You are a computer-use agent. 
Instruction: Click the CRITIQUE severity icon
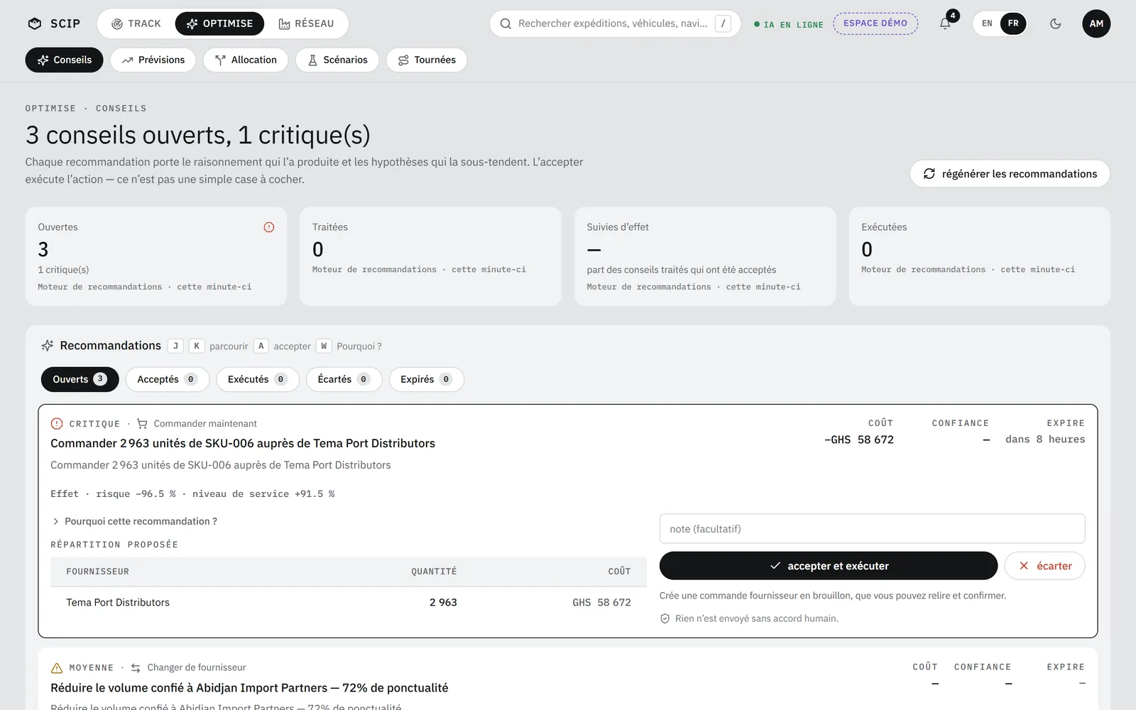(x=57, y=424)
